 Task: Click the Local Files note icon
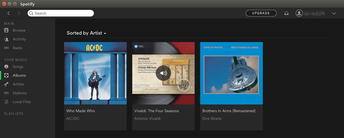click(6, 102)
